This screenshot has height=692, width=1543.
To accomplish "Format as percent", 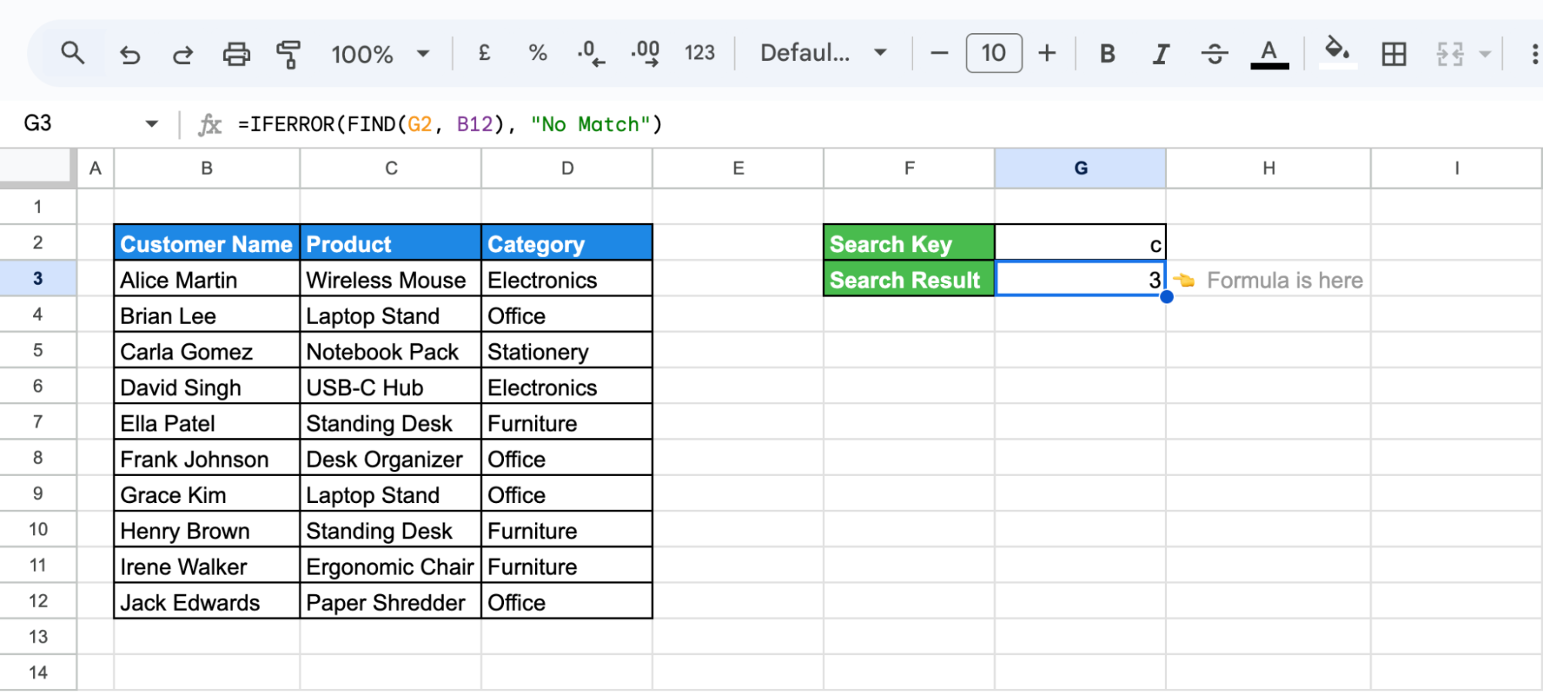I will pos(538,53).
